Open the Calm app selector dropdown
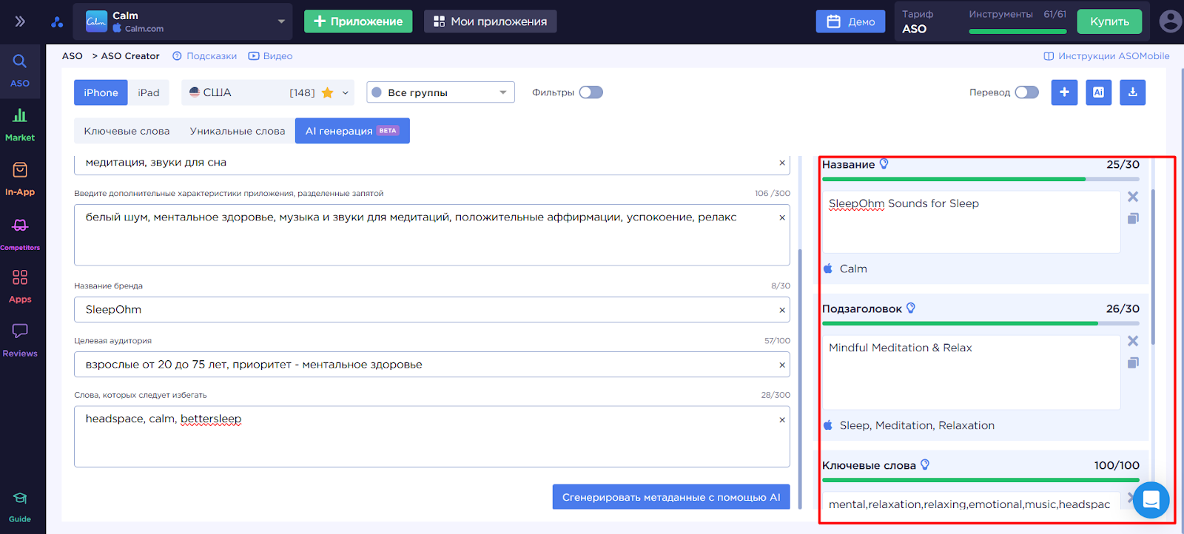 tap(184, 21)
